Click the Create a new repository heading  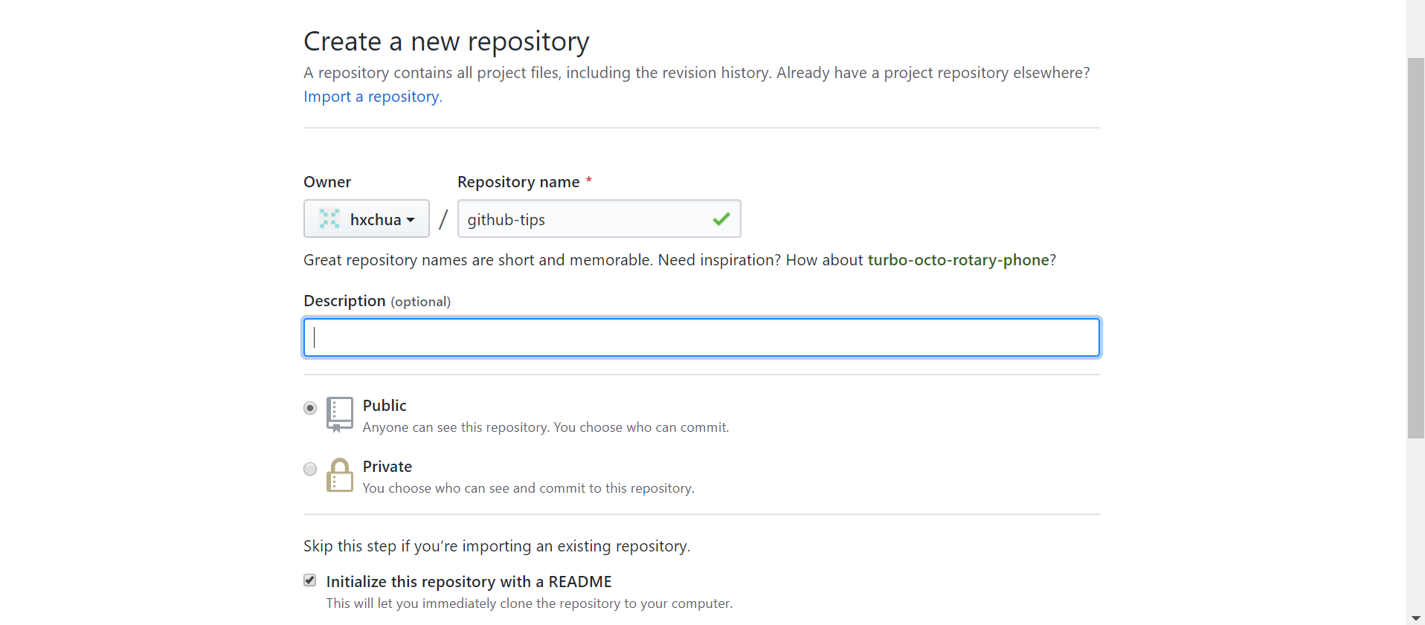pyautogui.click(x=446, y=42)
